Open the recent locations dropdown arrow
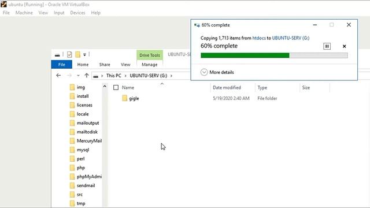 coord(78,76)
